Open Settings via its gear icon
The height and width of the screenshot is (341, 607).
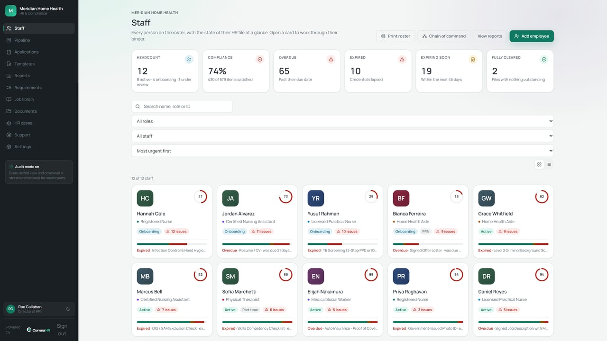pos(9,147)
